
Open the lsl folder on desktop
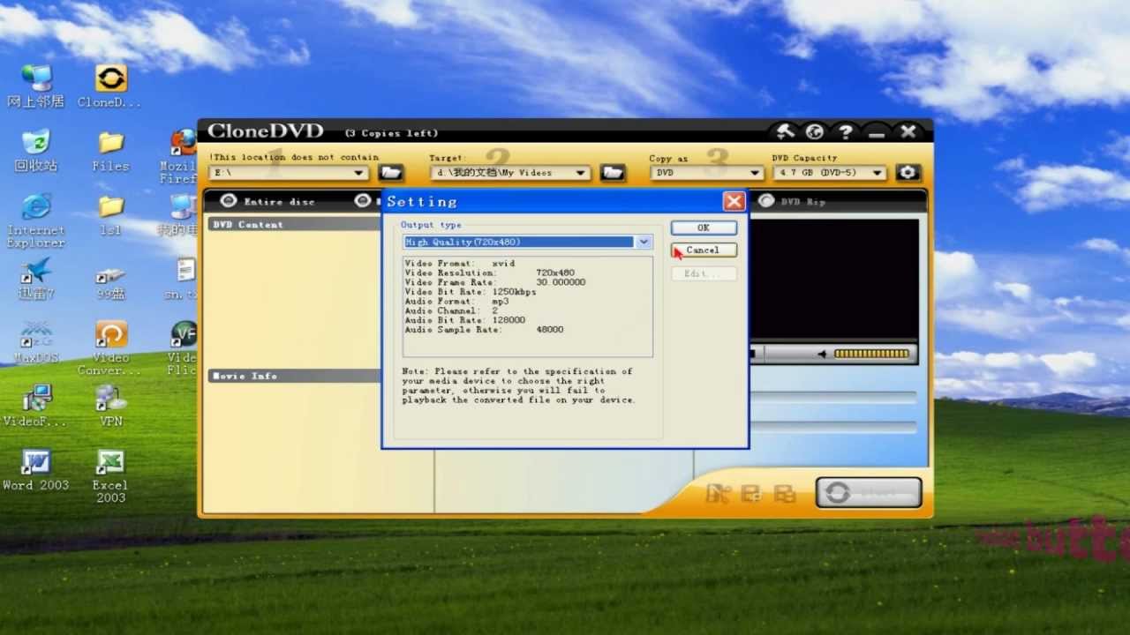click(111, 214)
